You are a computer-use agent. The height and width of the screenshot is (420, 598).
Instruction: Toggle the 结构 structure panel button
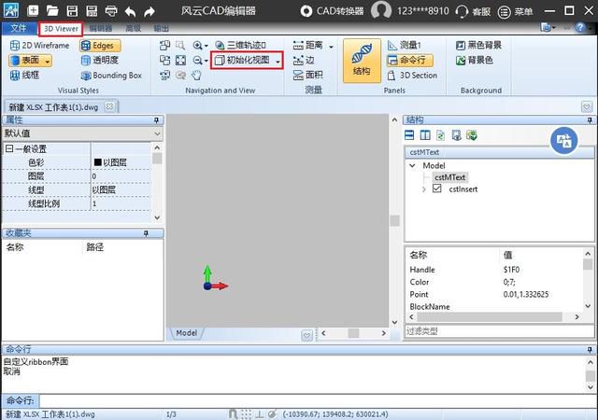362,61
